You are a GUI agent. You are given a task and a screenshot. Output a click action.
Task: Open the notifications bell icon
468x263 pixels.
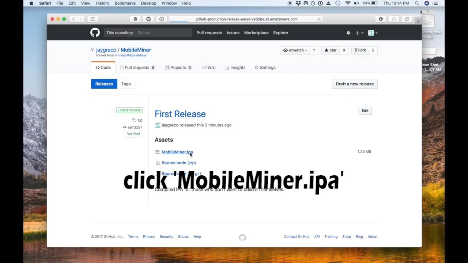pos(348,33)
